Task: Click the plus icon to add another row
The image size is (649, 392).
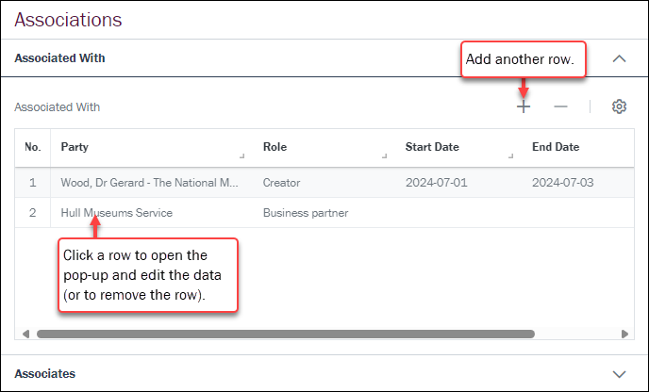Action: pyautogui.click(x=524, y=107)
